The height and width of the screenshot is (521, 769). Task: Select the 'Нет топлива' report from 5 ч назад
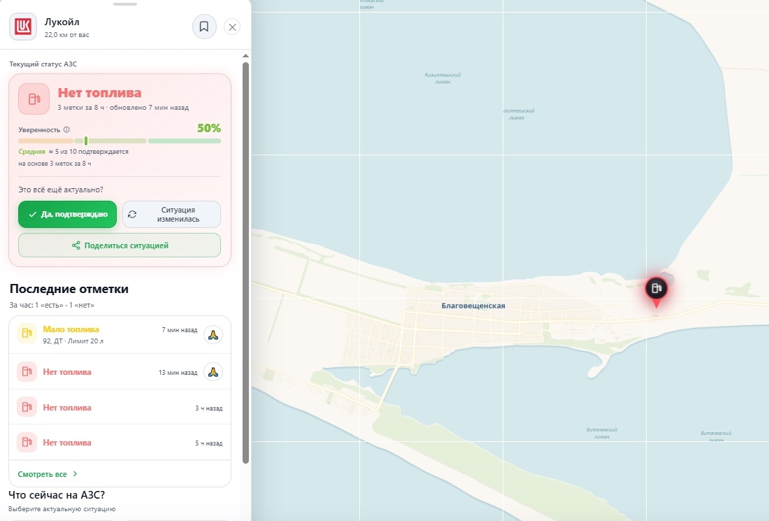tap(120, 443)
